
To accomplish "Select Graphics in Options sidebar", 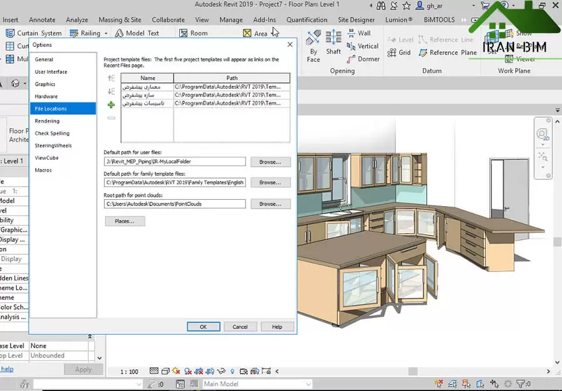I will (x=45, y=84).
